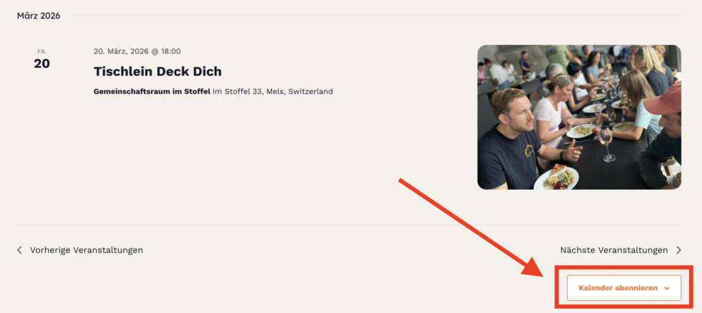This screenshot has width=702, height=313.
Task: Click the left chevron before Vorherige Veranstaltungen
Action: (19, 250)
